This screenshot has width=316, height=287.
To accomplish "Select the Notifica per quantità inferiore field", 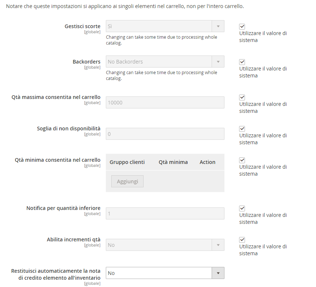I will pyautogui.click(x=165, y=213).
